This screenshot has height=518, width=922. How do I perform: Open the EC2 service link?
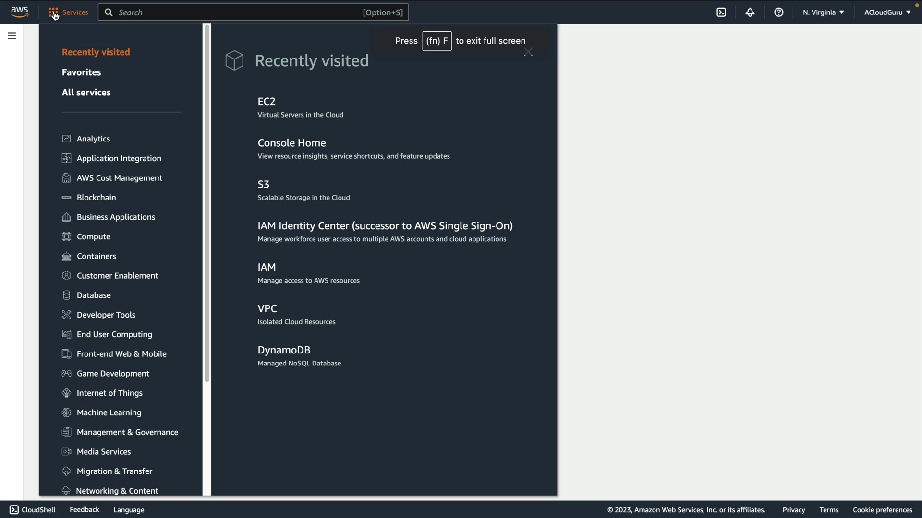(267, 102)
